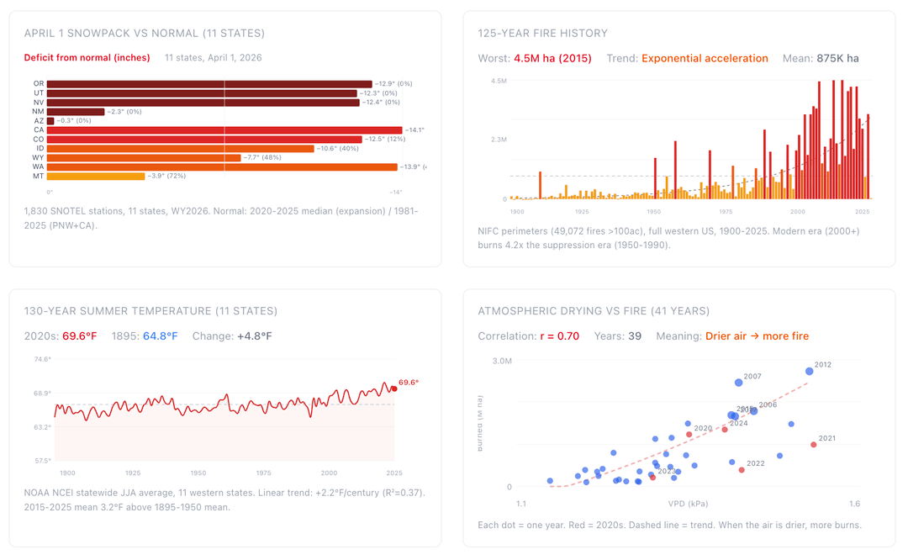Select the NM snowpack deficit bar
Image resolution: width=908 pixels, height=560 pixels.
tap(76, 112)
